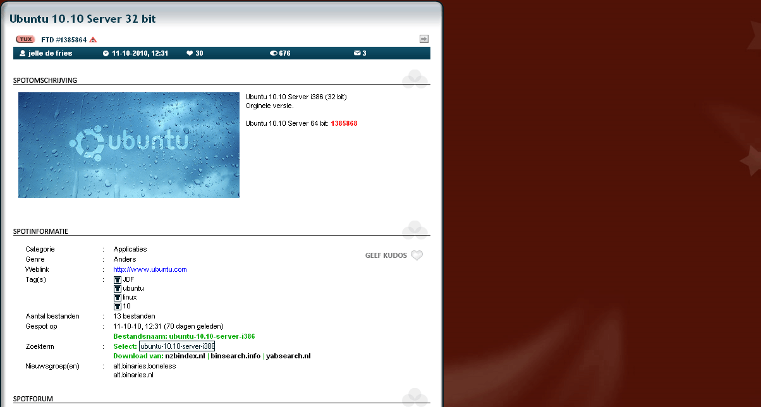Screen dimensions: 761x407
Task: Open the http://www.ubuntu.com weblink
Action: 150,269
